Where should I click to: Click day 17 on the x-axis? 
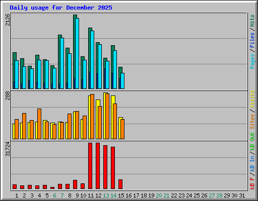point(136,195)
